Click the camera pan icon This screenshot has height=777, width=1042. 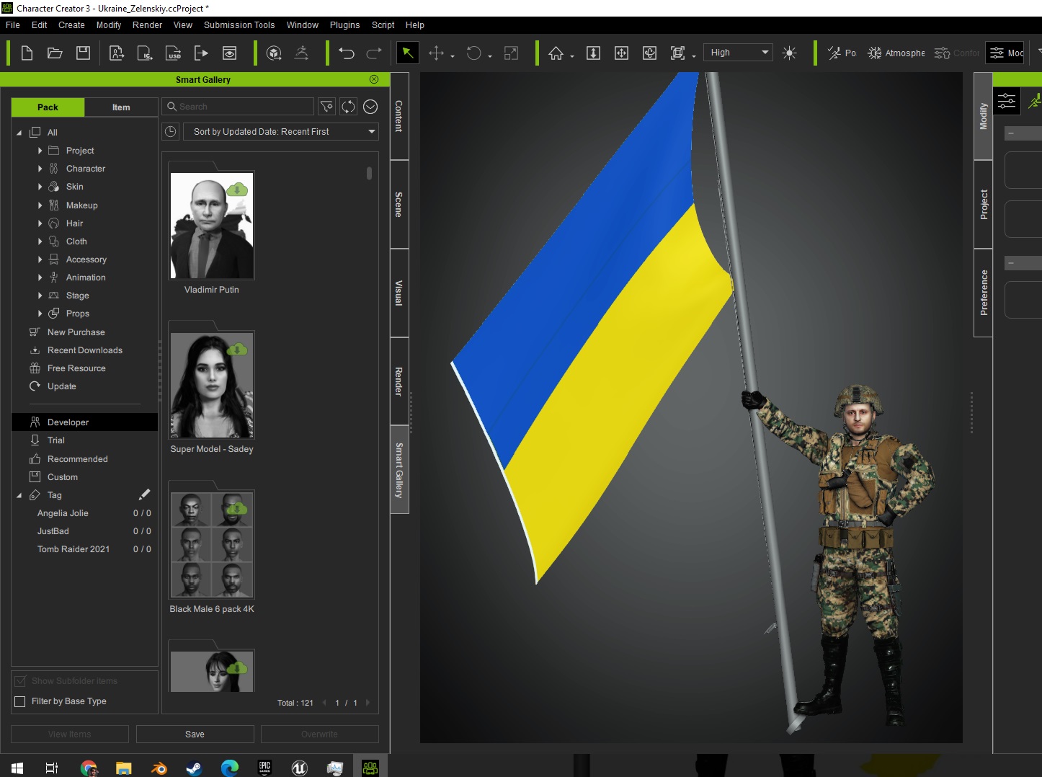pyautogui.click(x=621, y=53)
